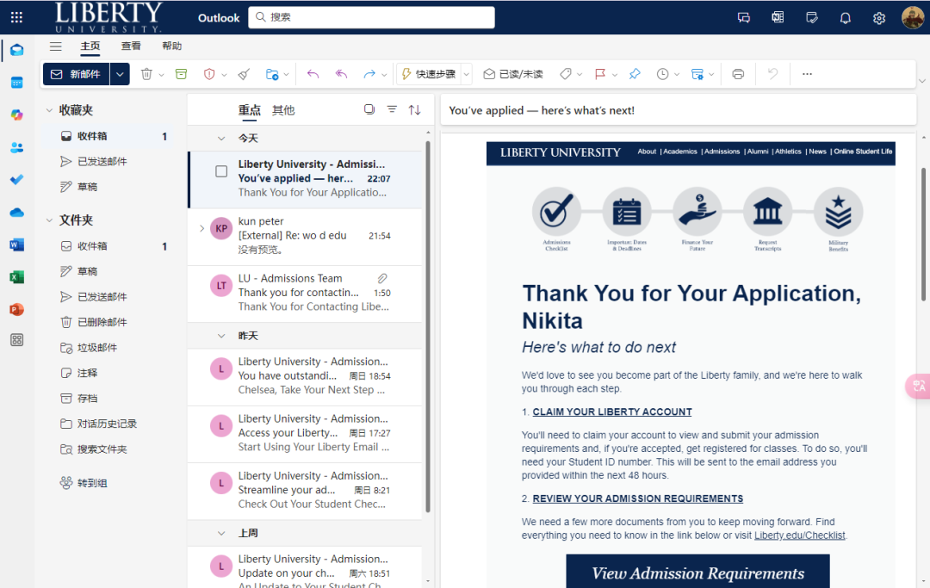Screen dimensions: 930x588
Task: Collapse the Folders section chevron
Action: (49, 220)
